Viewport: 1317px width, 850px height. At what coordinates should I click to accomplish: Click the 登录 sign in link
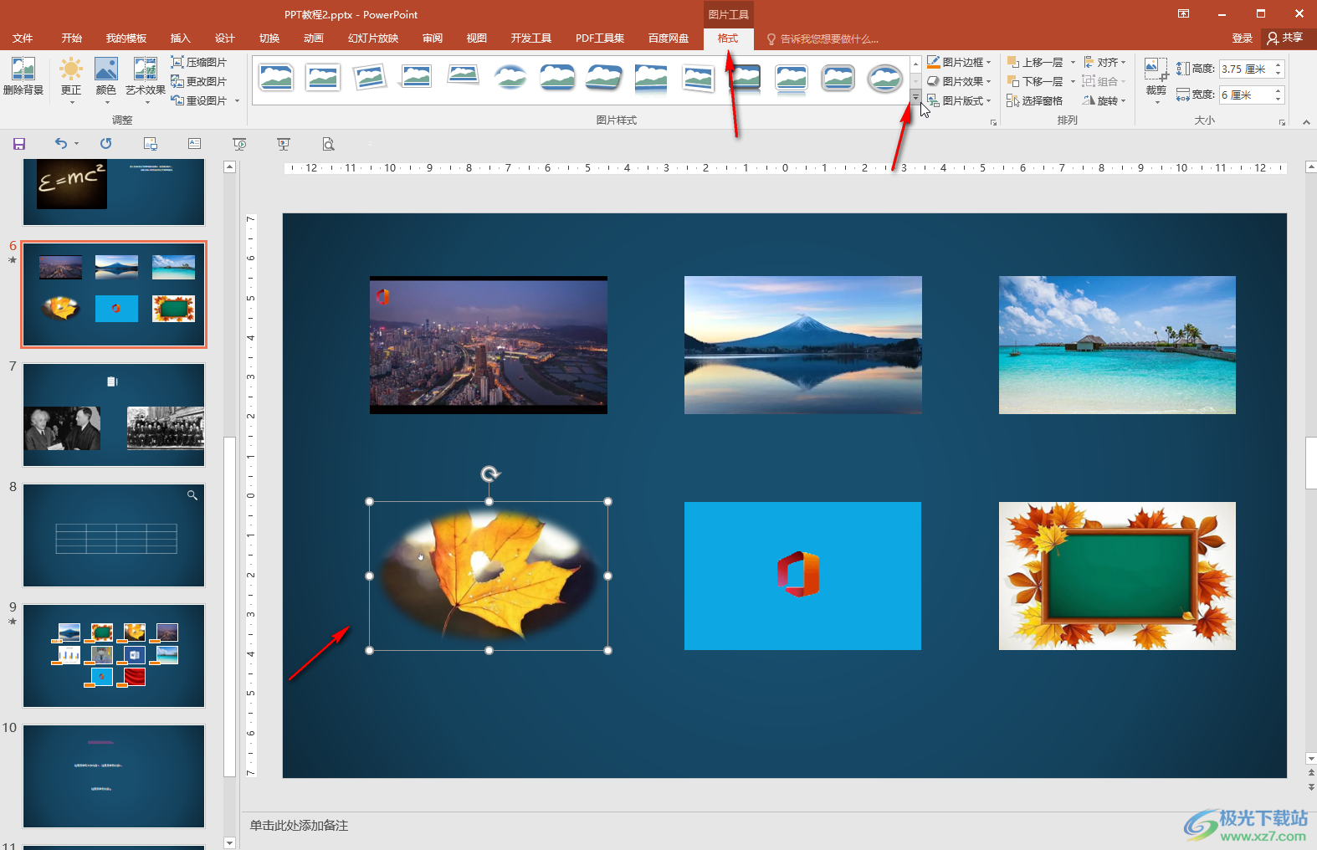tap(1242, 38)
